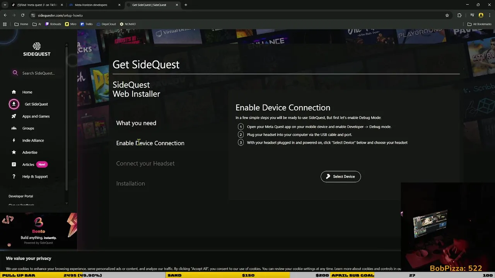Click the 'Enable Device Connection' panel heading
Viewport: 495px width, 278px height.
tap(283, 108)
